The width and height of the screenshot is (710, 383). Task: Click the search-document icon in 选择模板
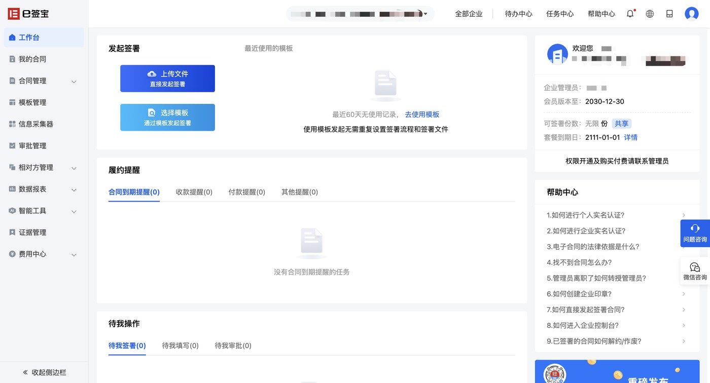point(152,113)
